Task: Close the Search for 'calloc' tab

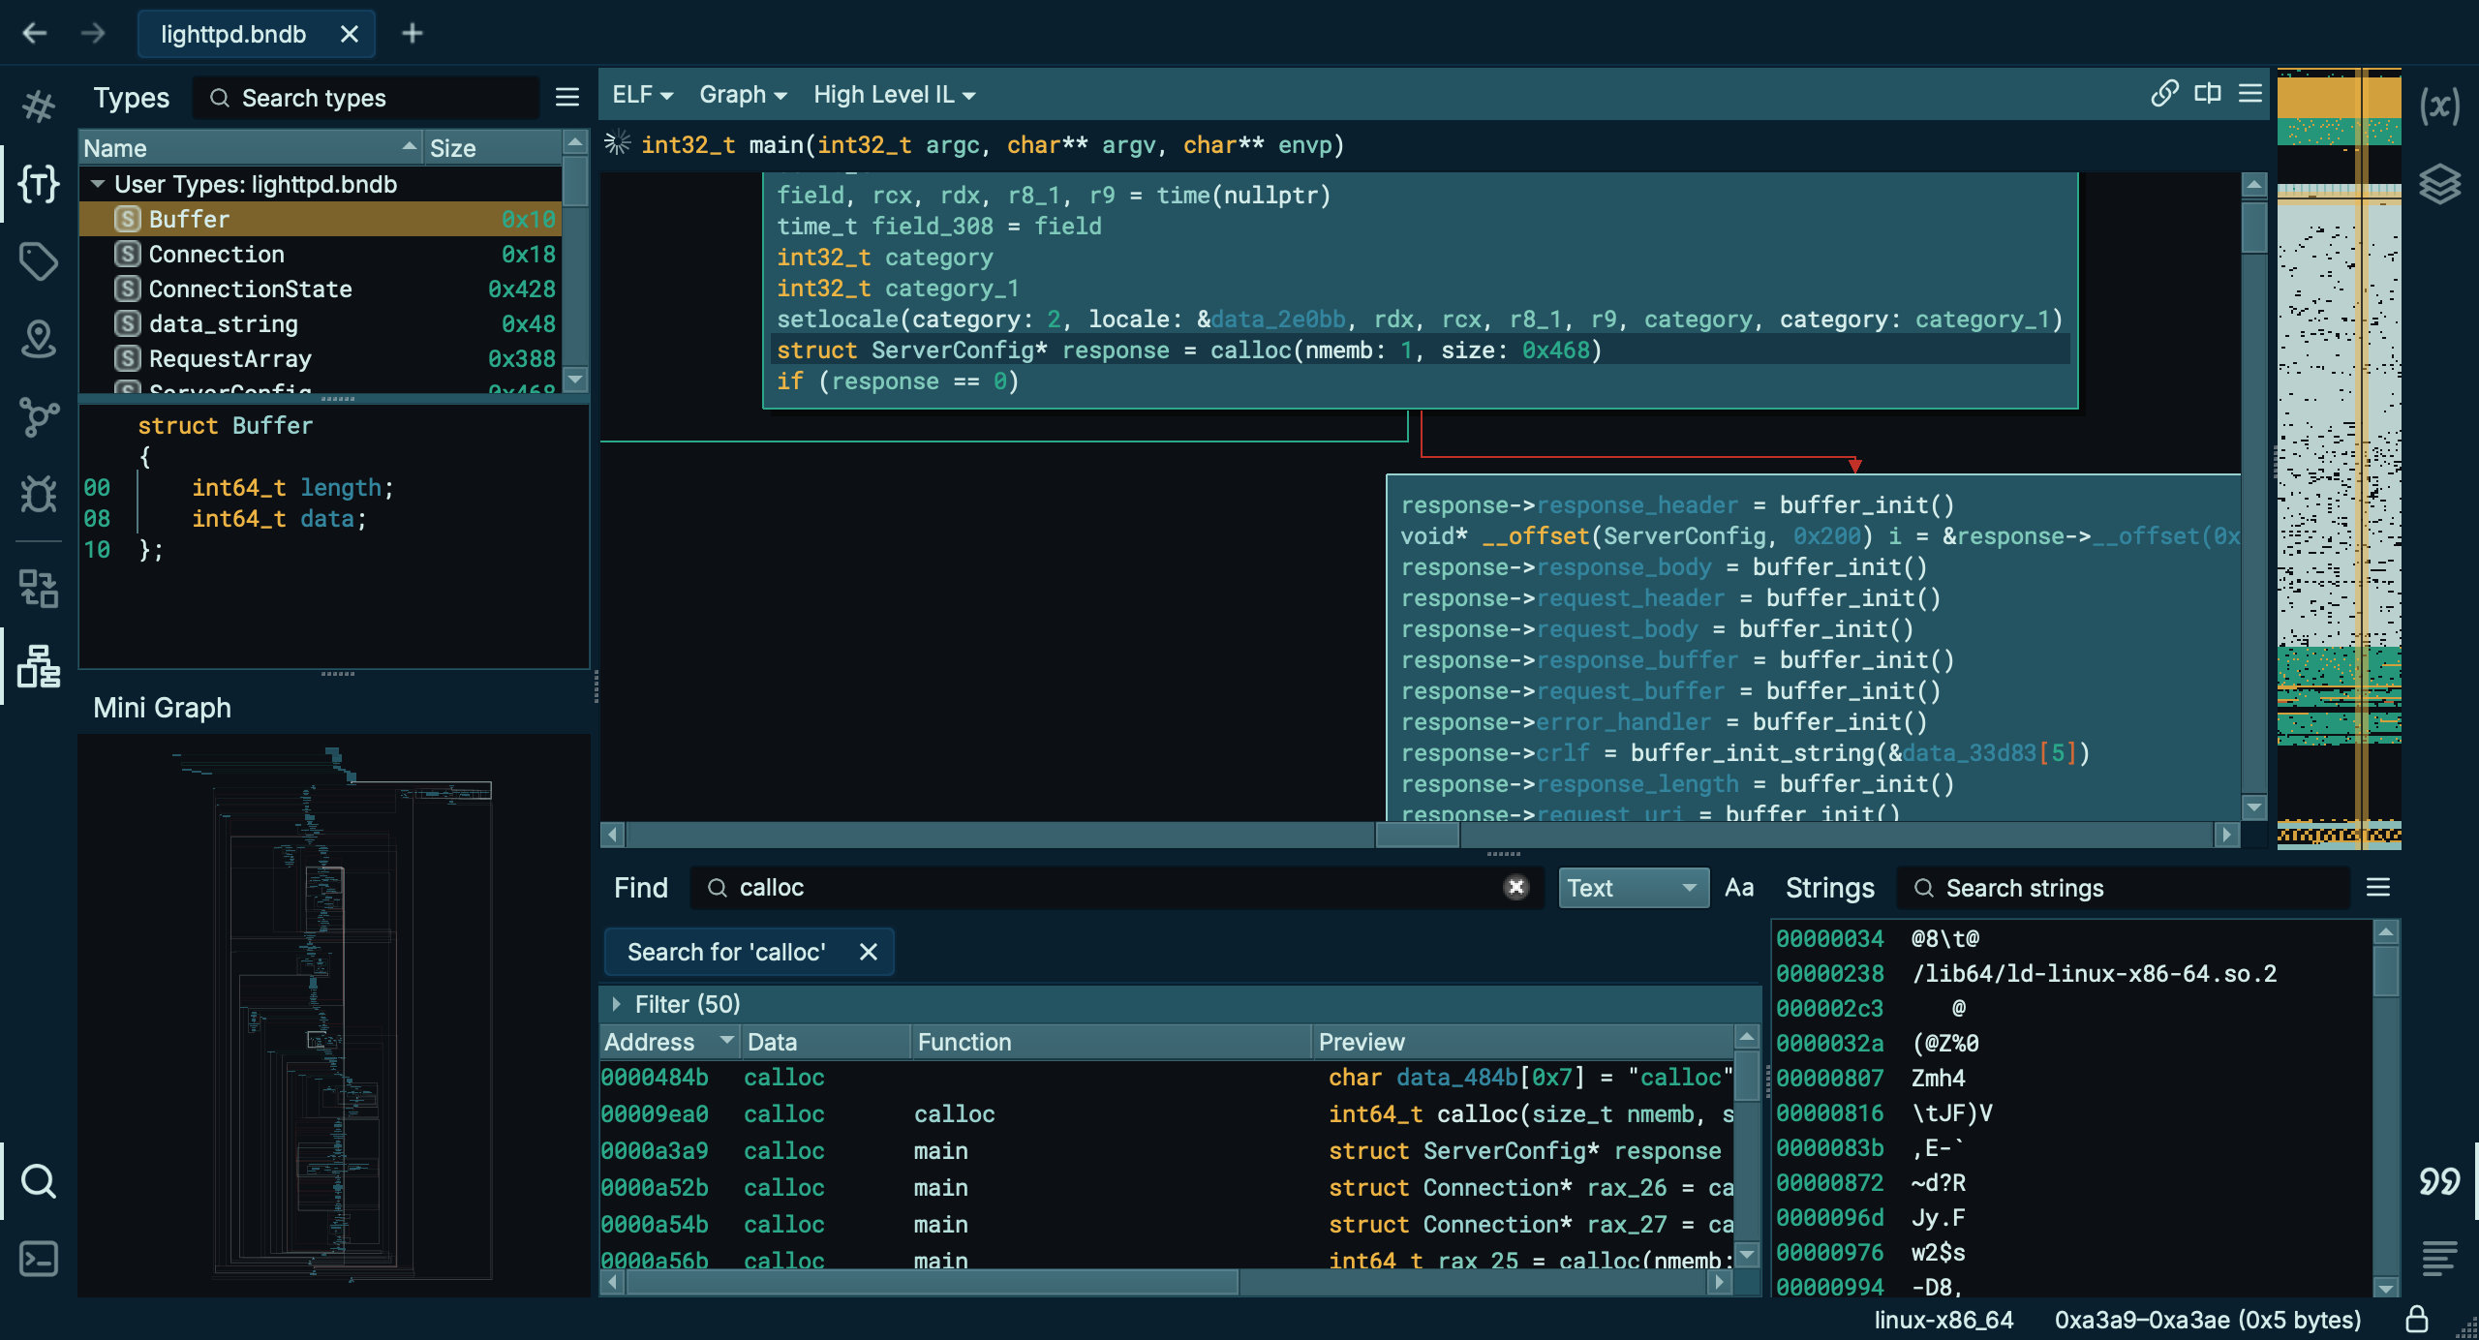Action: point(869,952)
